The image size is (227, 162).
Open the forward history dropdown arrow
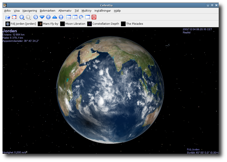coord(30,19)
